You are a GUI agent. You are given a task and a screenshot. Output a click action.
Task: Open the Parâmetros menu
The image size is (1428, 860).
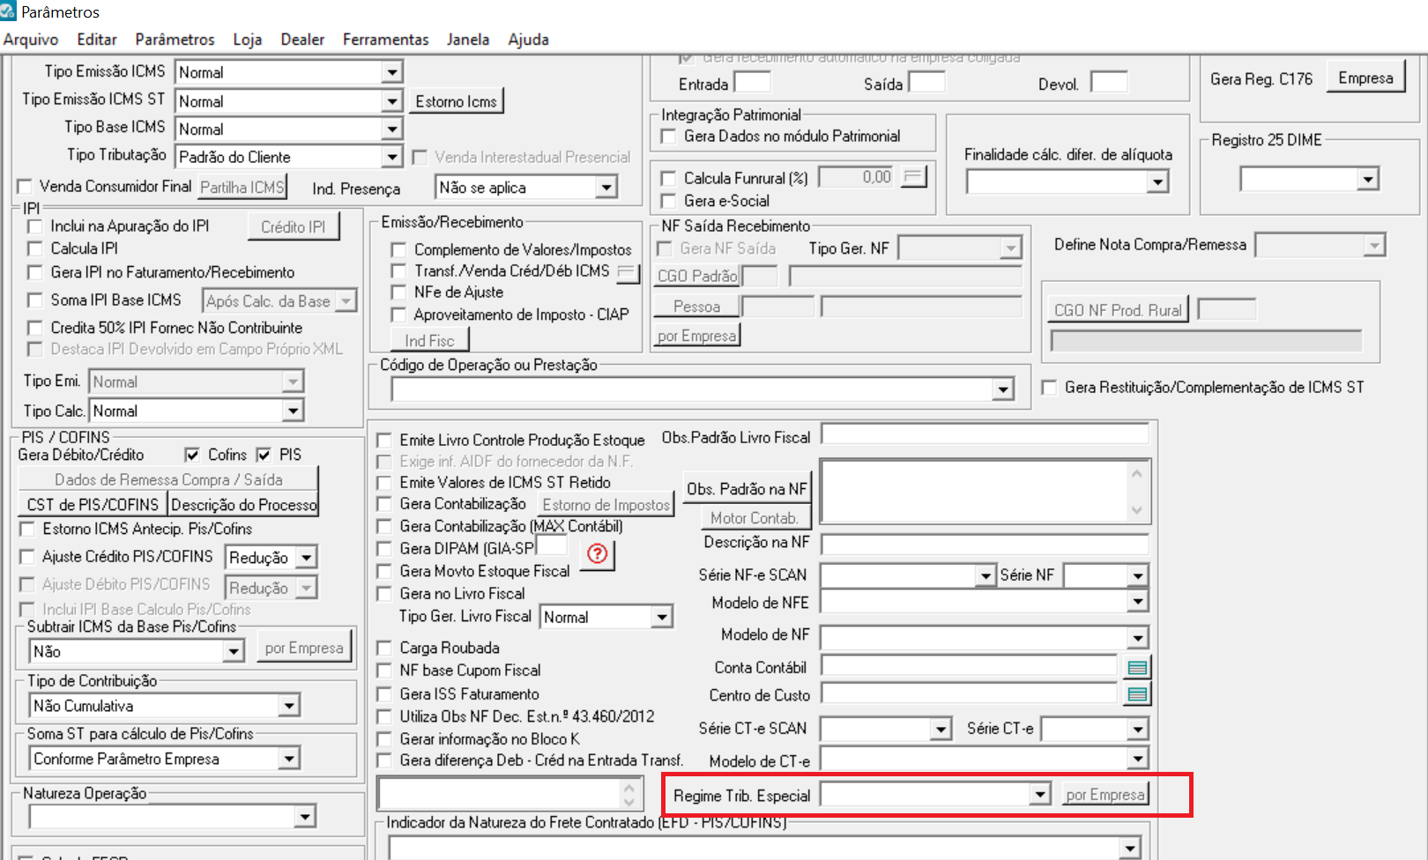click(175, 40)
